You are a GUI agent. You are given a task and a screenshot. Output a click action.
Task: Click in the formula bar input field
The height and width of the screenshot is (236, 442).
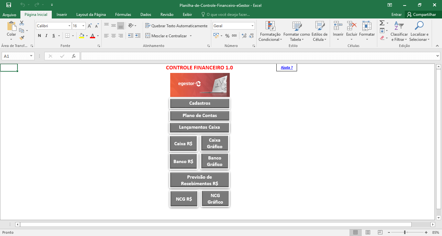(257, 56)
